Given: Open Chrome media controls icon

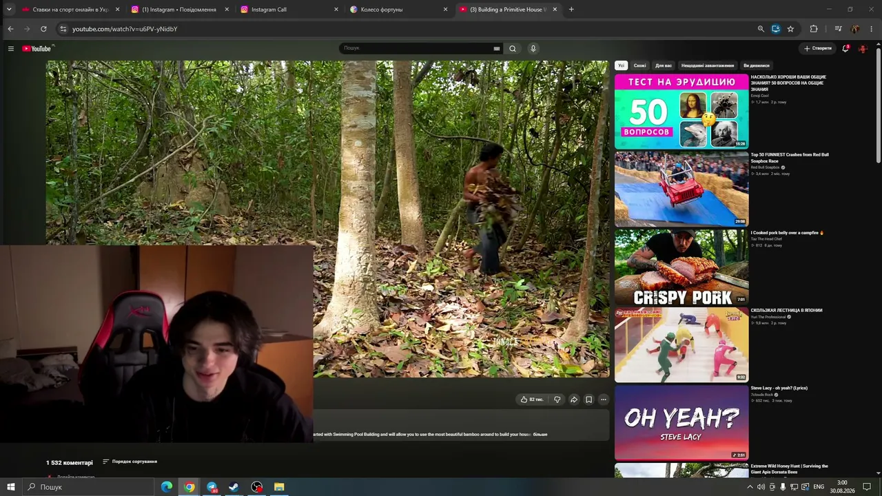Looking at the screenshot, I should click(838, 29).
